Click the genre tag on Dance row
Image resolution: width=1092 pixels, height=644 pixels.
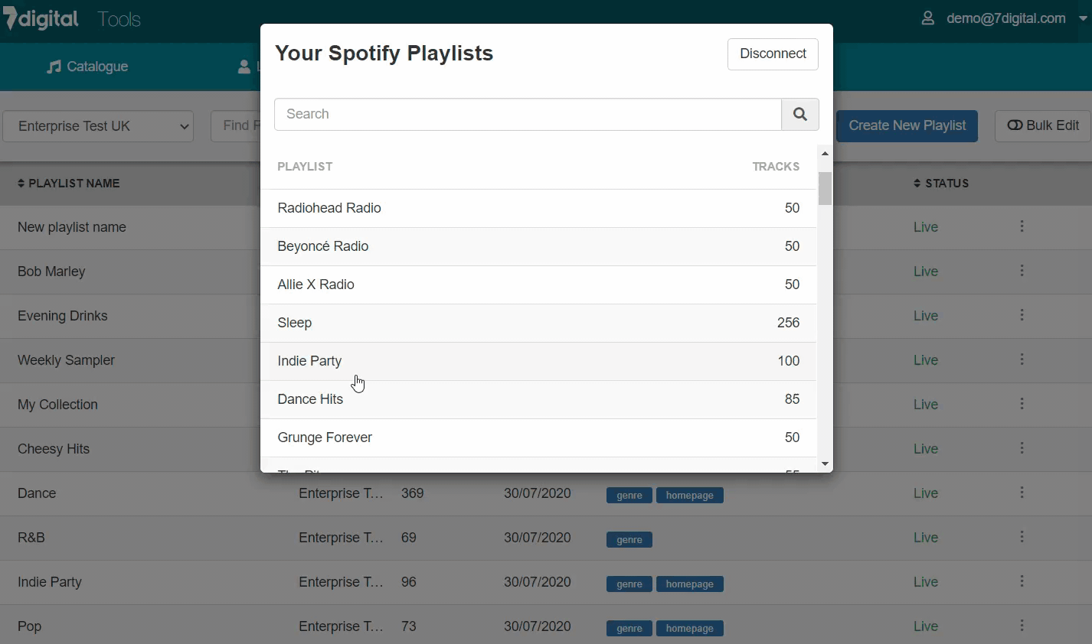pos(629,496)
